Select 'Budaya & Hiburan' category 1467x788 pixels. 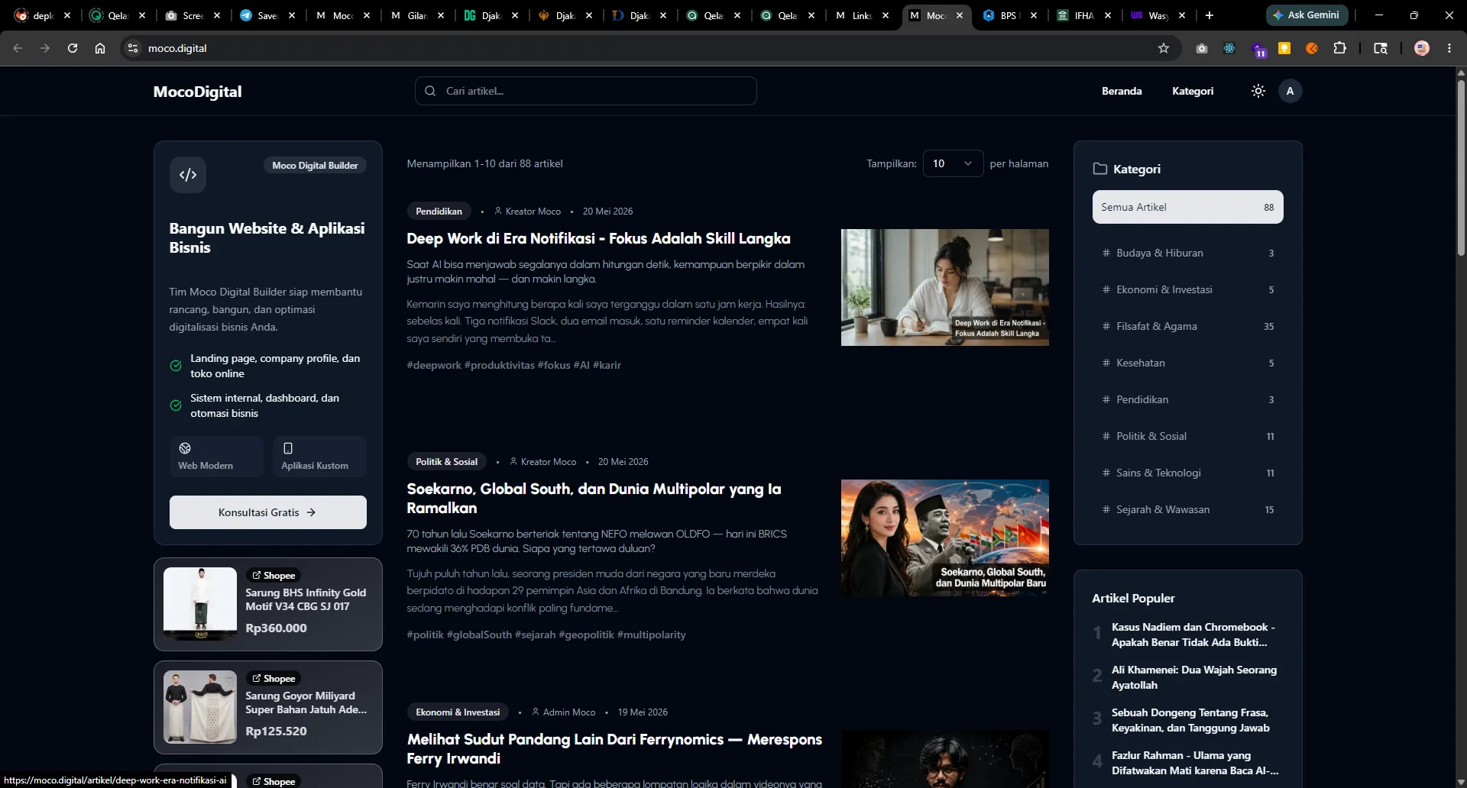(x=1187, y=253)
